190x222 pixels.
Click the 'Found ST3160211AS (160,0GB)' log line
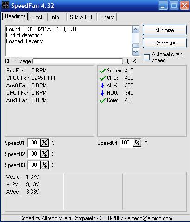42,29
